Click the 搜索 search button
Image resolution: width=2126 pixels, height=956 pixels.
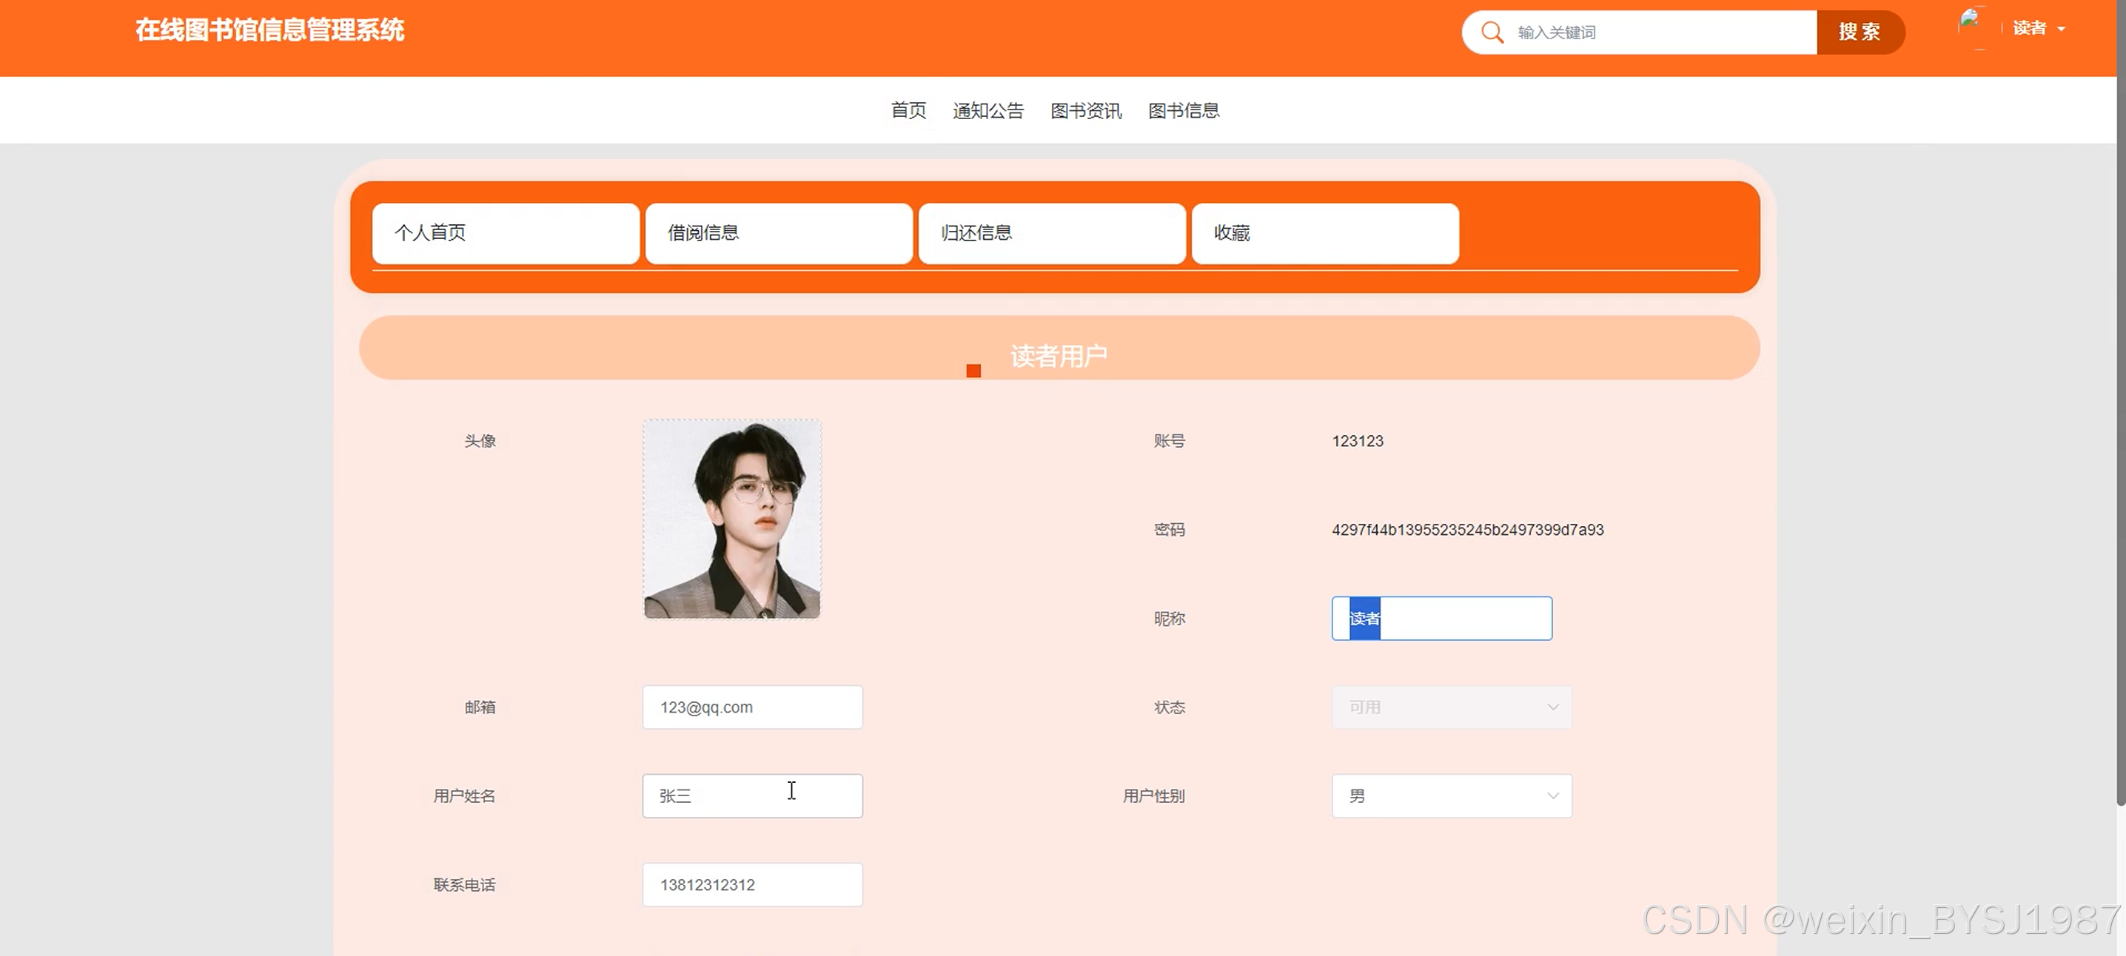(x=1860, y=32)
